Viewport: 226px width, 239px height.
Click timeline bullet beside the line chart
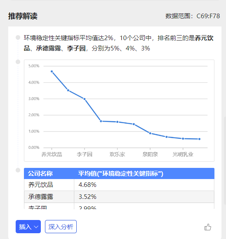18,62
